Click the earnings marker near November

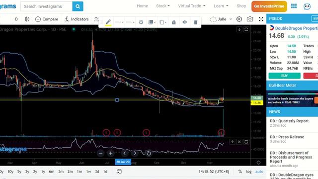coord(221,133)
